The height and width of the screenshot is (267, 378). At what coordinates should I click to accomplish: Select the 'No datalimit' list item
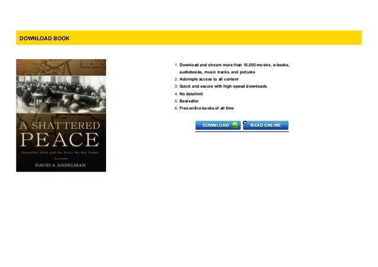191,94
